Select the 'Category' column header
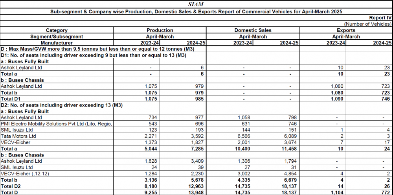The image size is (393, 195). pos(57,30)
